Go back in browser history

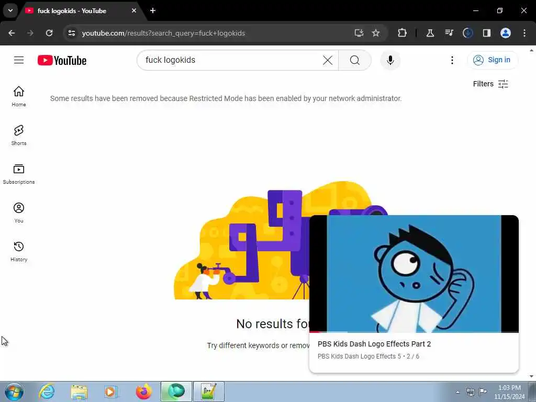(12, 33)
